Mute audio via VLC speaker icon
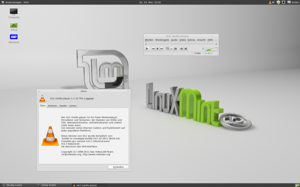Screen dimensions: 300x187 (203, 49)
